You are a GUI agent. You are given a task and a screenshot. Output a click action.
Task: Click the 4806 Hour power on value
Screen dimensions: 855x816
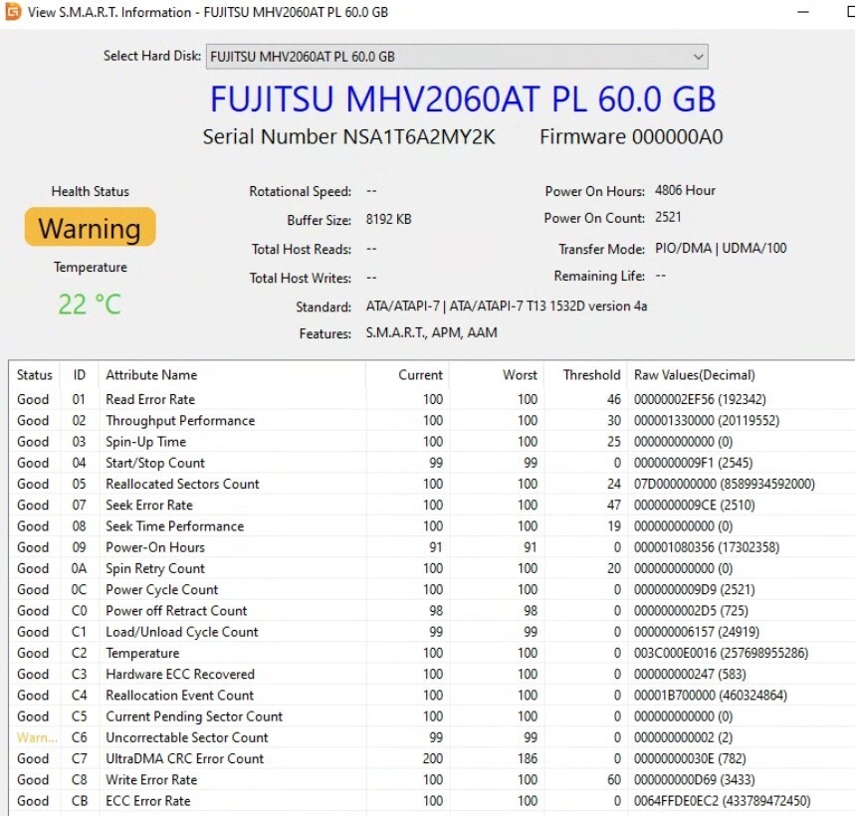[685, 190]
